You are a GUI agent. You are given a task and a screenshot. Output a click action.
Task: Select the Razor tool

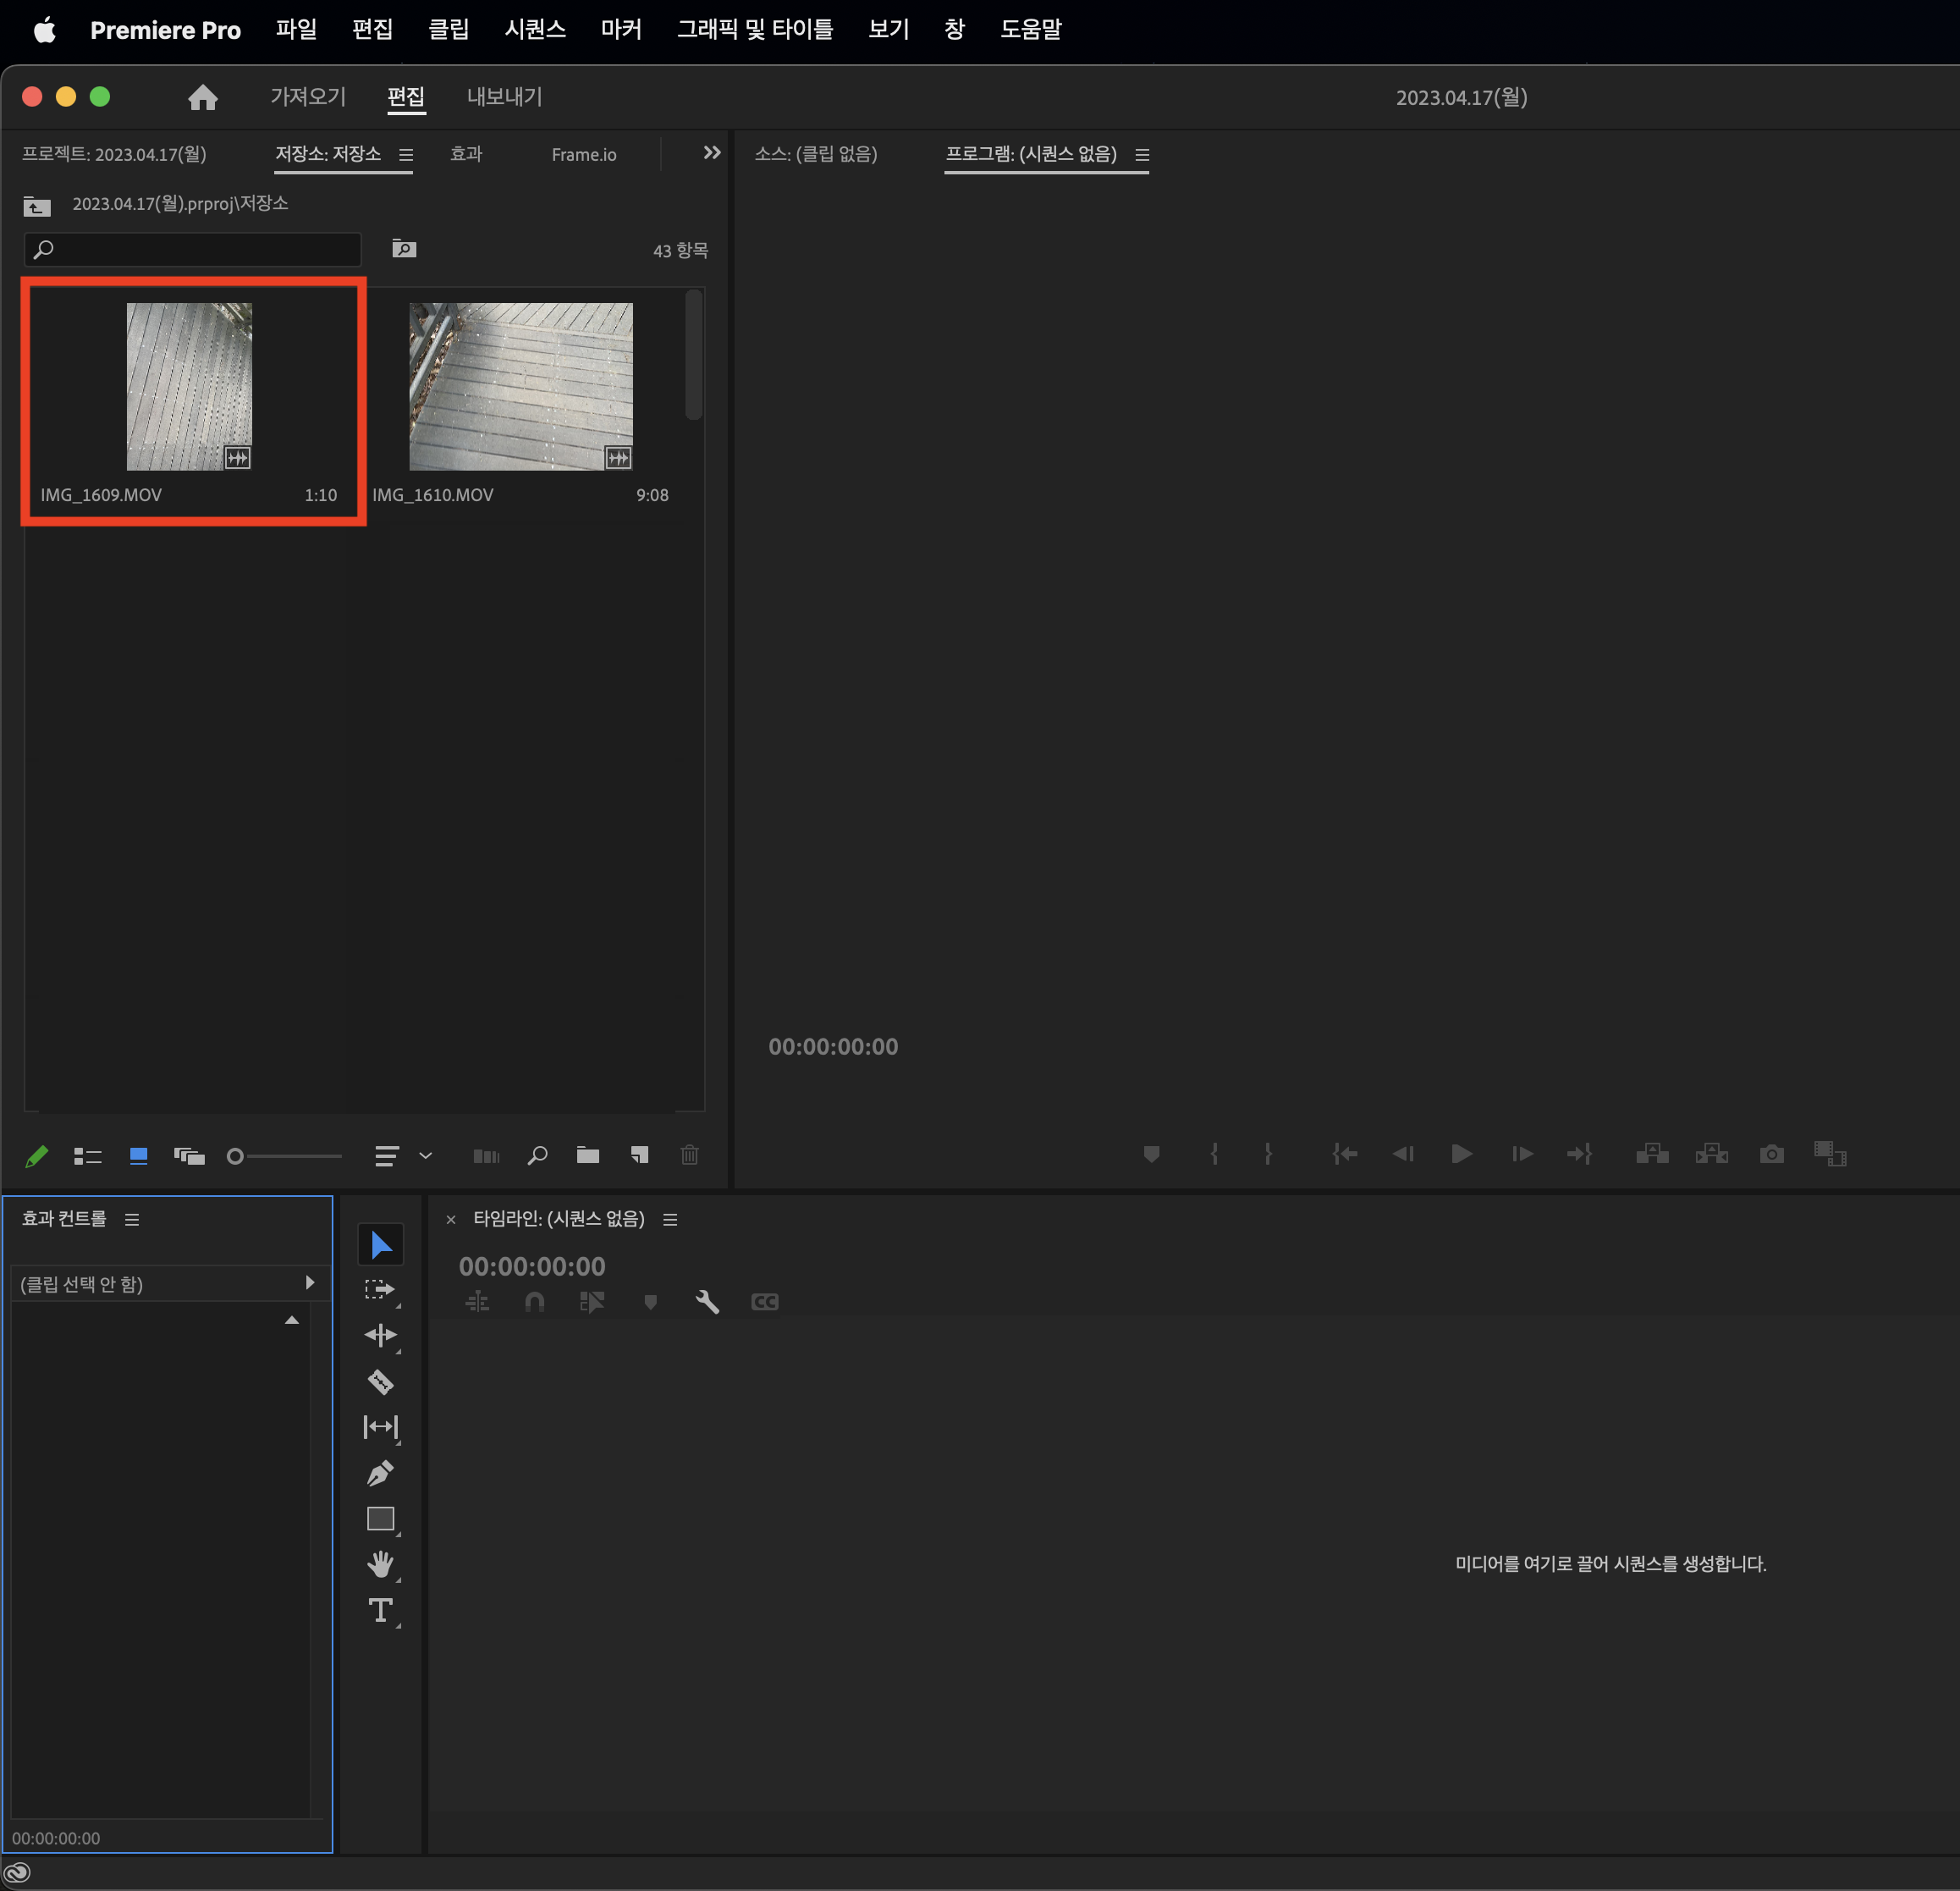point(380,1381)
